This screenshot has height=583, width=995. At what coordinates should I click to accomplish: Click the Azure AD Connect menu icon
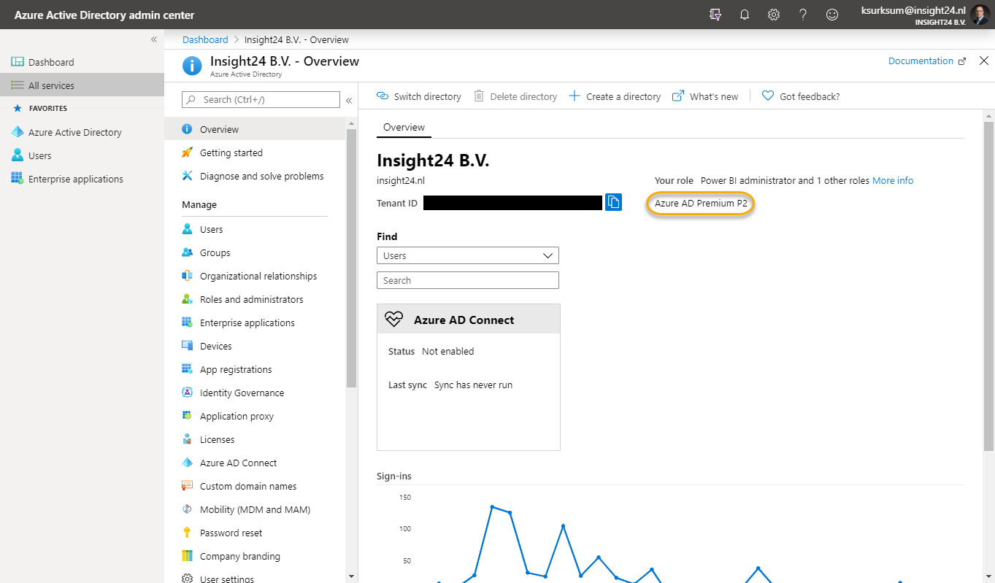[187, 463]
